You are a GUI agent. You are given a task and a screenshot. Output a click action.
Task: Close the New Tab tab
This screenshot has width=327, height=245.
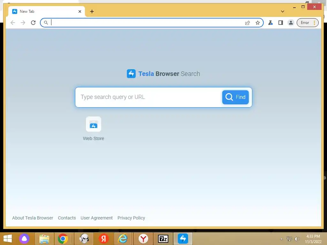point(80,11)
